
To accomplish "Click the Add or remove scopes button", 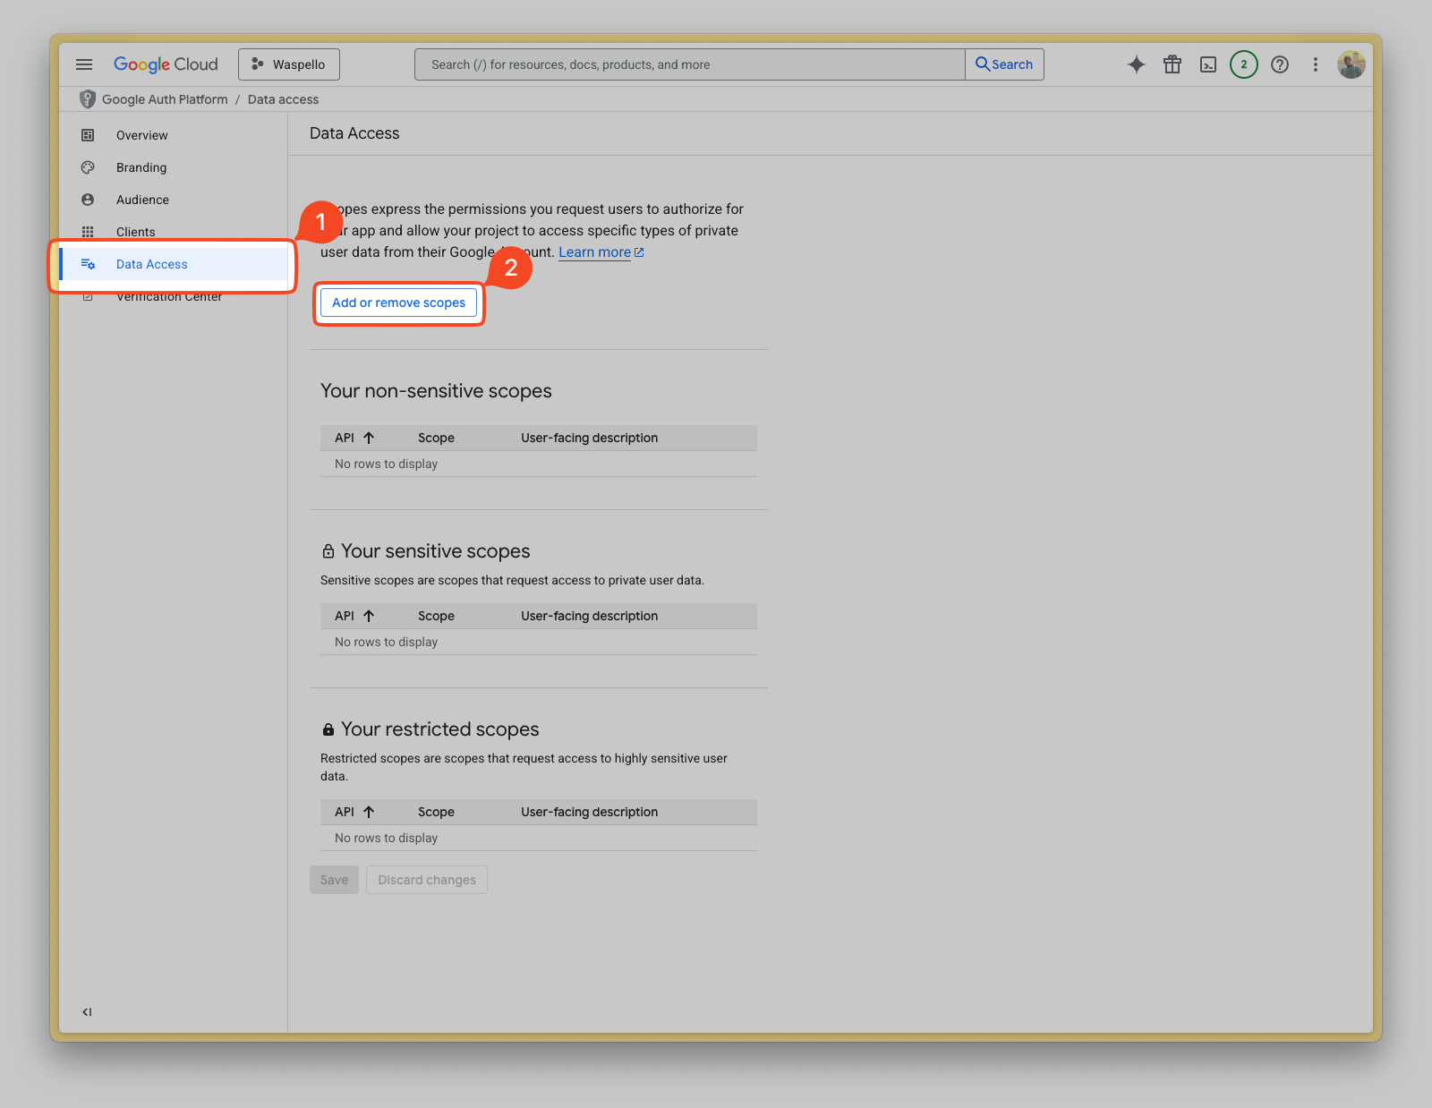I will pyautogui.click(x=398, y=303).
